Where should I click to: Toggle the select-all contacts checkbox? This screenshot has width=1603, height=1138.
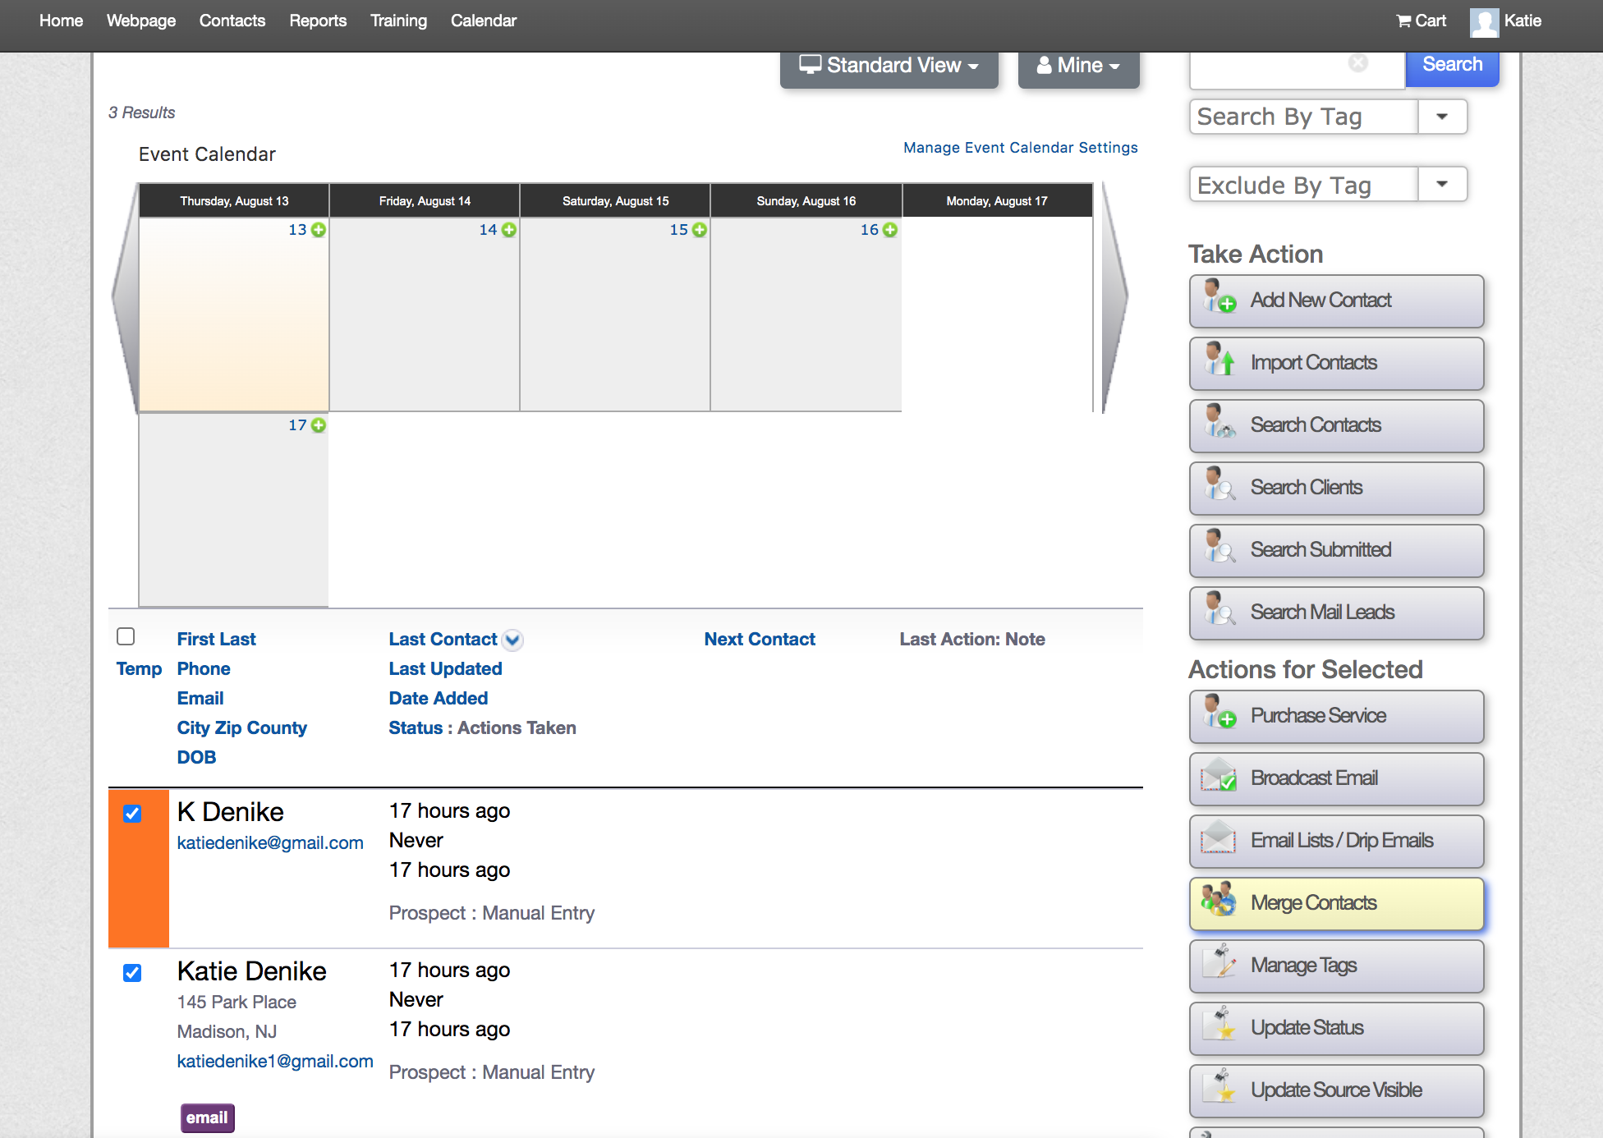(x=126, y=636)
